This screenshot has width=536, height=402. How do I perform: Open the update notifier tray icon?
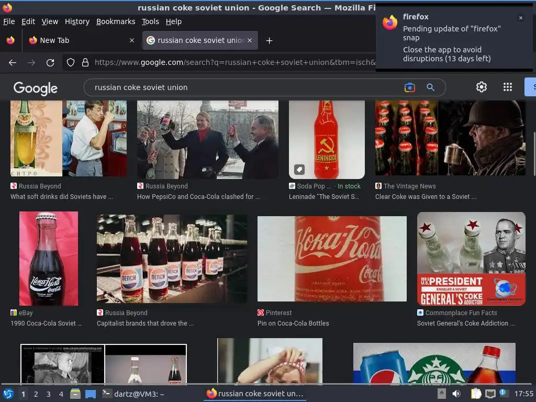pos(502,393)
